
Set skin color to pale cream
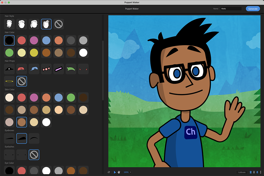9,97
